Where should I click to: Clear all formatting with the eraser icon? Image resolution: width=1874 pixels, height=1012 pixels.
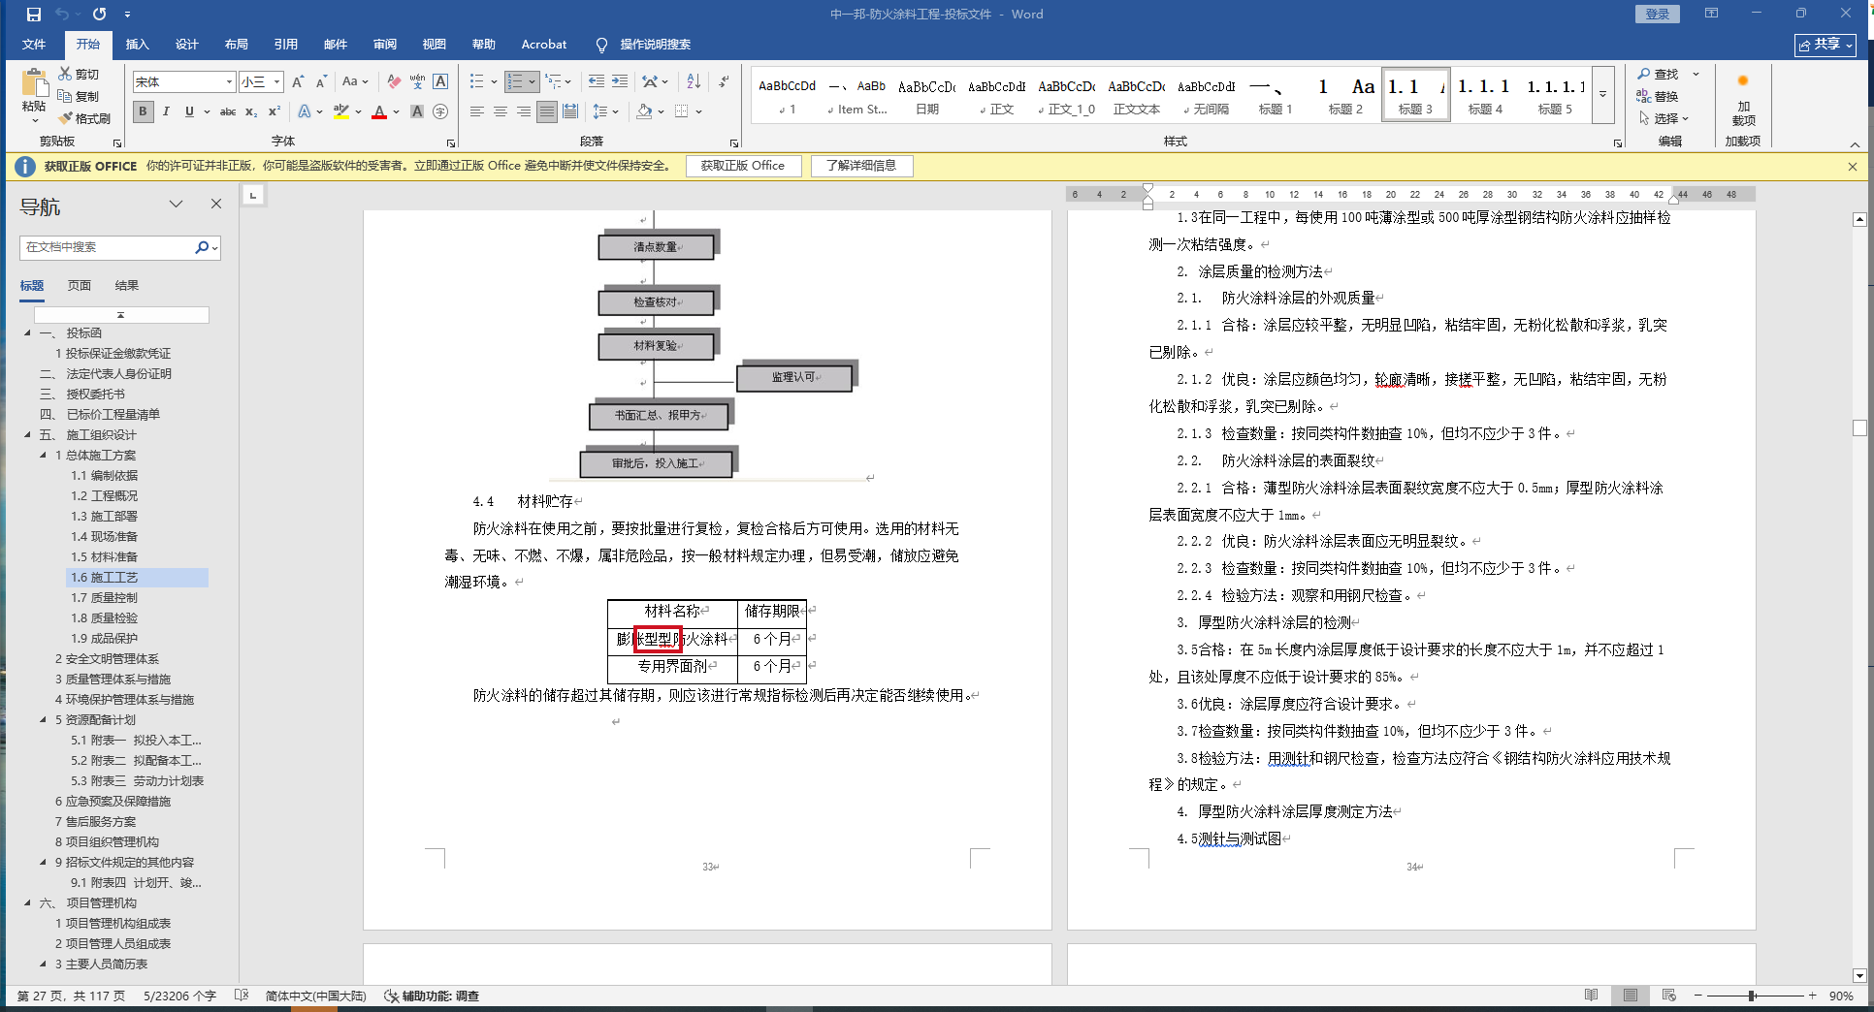[394, 81]
